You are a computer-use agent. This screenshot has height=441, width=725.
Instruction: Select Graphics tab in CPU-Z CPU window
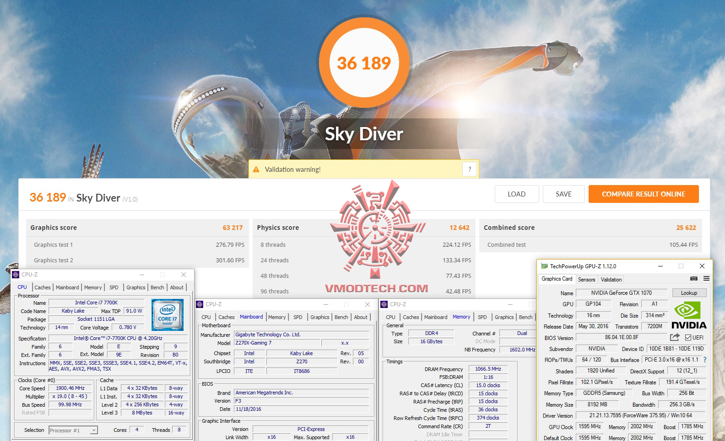tap(136, 287)
